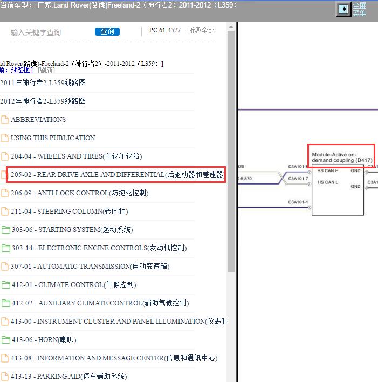Click the 折叠全部 collapse all link
Viewport: 378px width, 382px height.
[202, 30]
